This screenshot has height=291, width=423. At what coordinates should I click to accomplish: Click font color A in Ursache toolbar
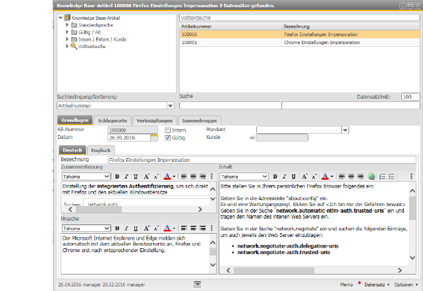pos(167,228)
